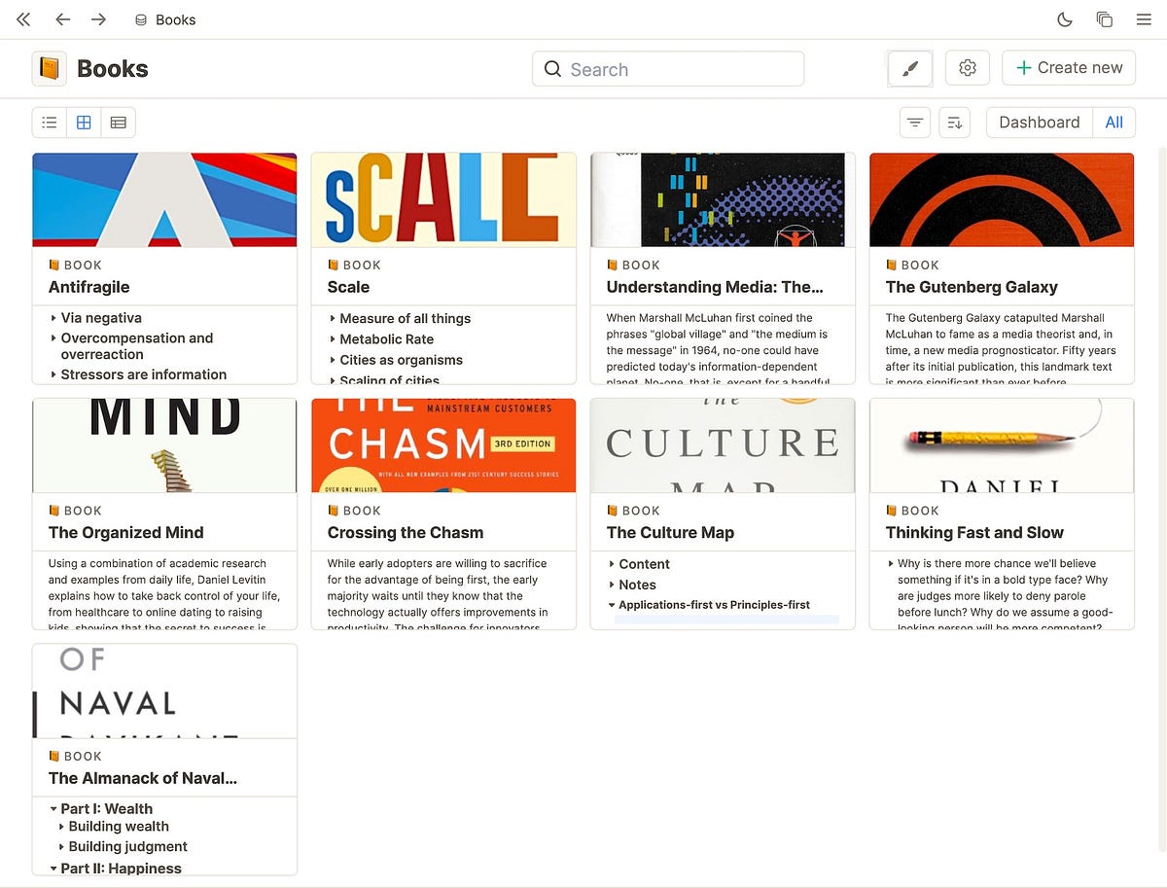This screenshot has height=888, width=1167.
Task: Click the Books database icon in top bar
Action: (x=141, y=19)
